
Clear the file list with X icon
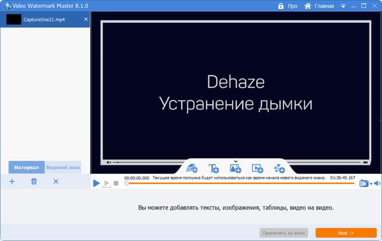point(56,181)
